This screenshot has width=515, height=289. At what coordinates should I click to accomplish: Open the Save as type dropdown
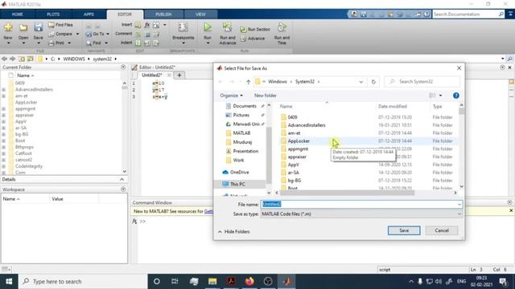point(361,214)
